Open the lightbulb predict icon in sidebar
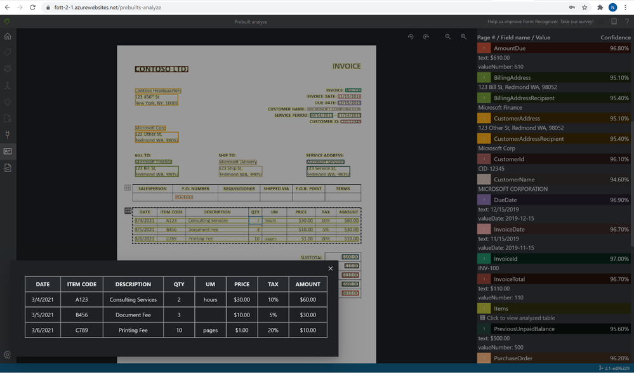The width and height of the screenshot is (634, 373). [x=7, y=102]
